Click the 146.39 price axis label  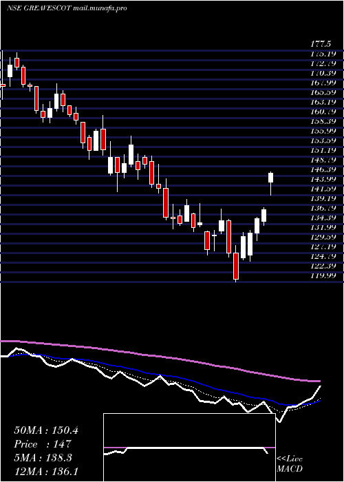click(x=323, y=169)
